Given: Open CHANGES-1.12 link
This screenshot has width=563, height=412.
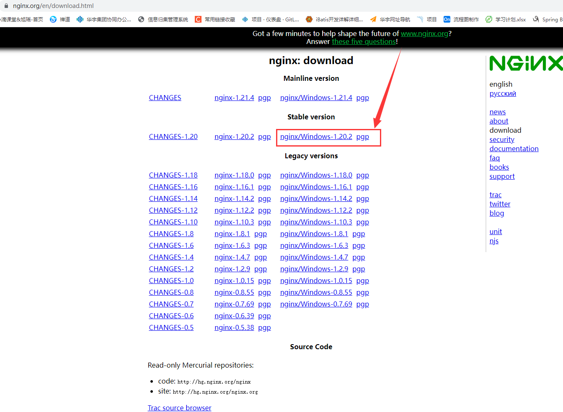Looking at the screenshot, I should [x=173, y=210].
